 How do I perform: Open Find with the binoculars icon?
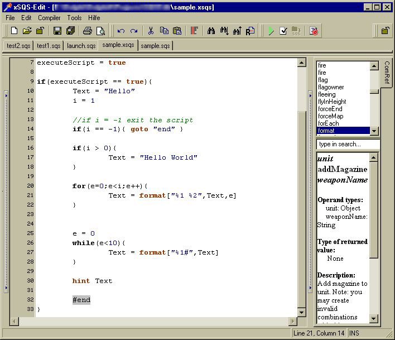click(x=211, y=31)
